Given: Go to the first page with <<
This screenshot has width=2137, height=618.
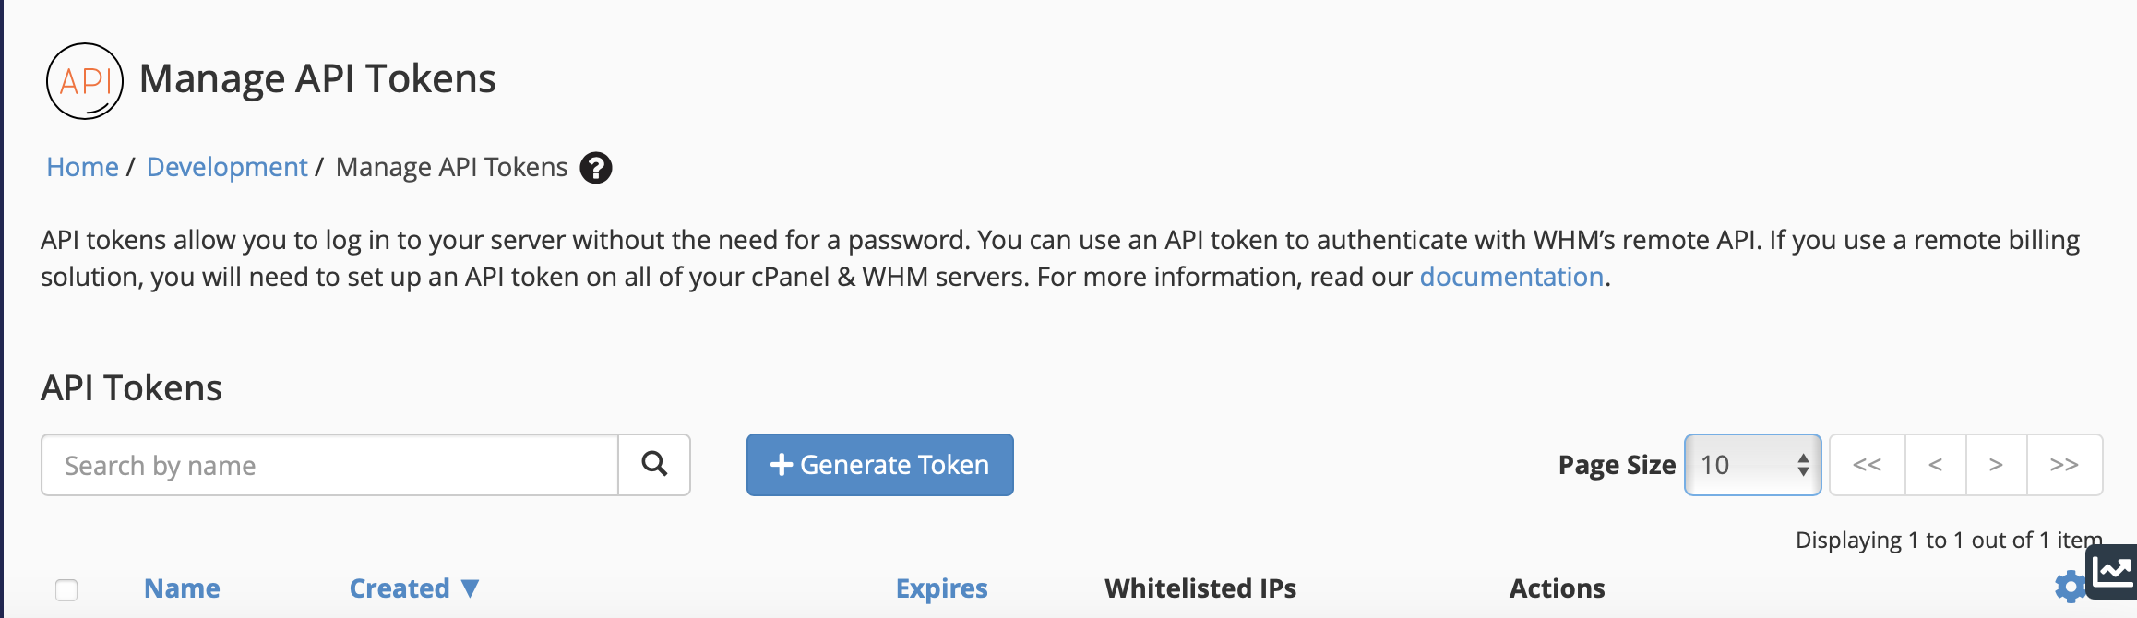Looking at the screenshot, I should 1868,465.
